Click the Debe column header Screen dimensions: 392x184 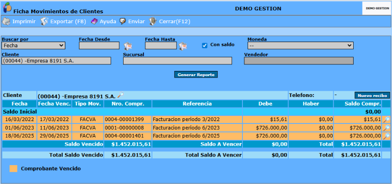pyautogui.click(x=265, y=104)
